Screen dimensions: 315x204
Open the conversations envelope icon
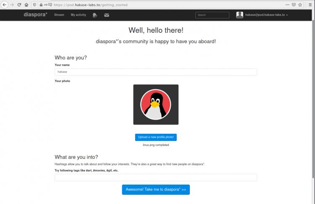107,15
